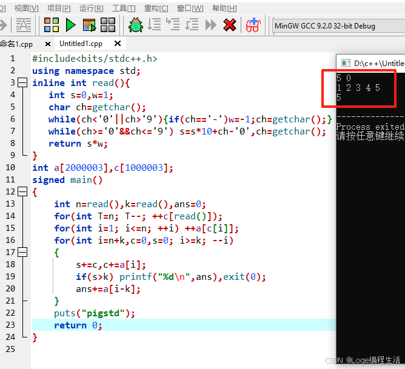Click "signed main()" on line 11
The image size is (405, 369).
click(x=67, y=180)
